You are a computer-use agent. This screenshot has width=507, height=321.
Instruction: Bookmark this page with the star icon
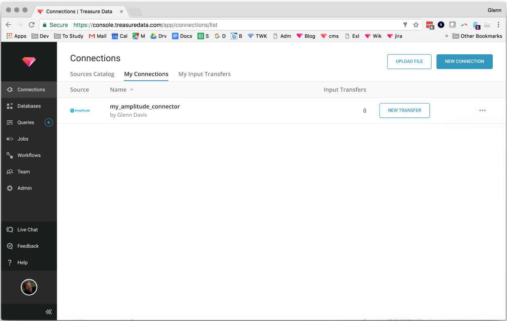pyautogui.click(x=416, y=25)
